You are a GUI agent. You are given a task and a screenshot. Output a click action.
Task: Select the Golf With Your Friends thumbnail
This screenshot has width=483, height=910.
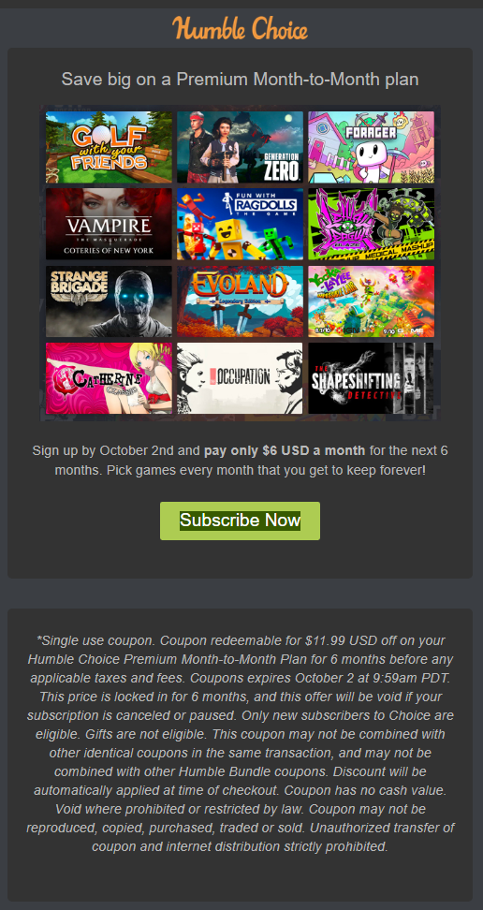click(x=109, y=147)
